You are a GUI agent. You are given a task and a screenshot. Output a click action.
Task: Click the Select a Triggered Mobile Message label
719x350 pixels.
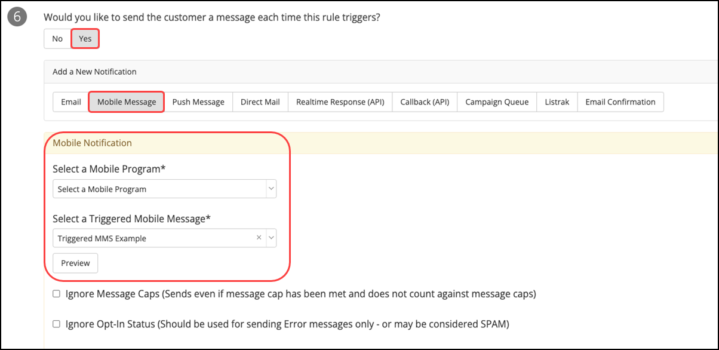point(132,219)
